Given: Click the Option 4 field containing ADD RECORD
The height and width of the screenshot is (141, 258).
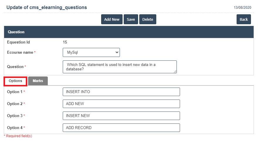Looking at the screenshot, I should click(x=121, y=128).
